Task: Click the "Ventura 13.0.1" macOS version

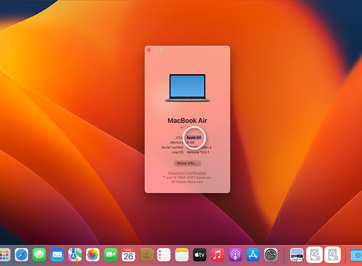Action: pos(198,153)
